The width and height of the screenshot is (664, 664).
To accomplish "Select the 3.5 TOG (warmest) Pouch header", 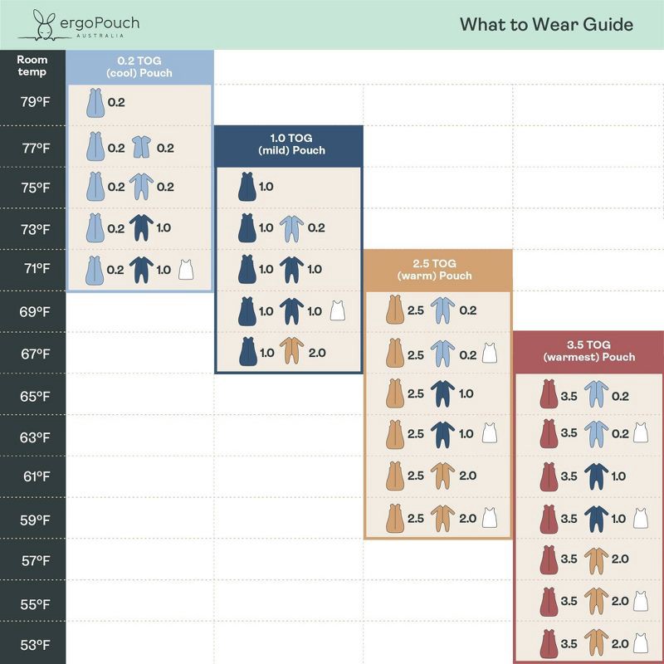I will 588,350.
